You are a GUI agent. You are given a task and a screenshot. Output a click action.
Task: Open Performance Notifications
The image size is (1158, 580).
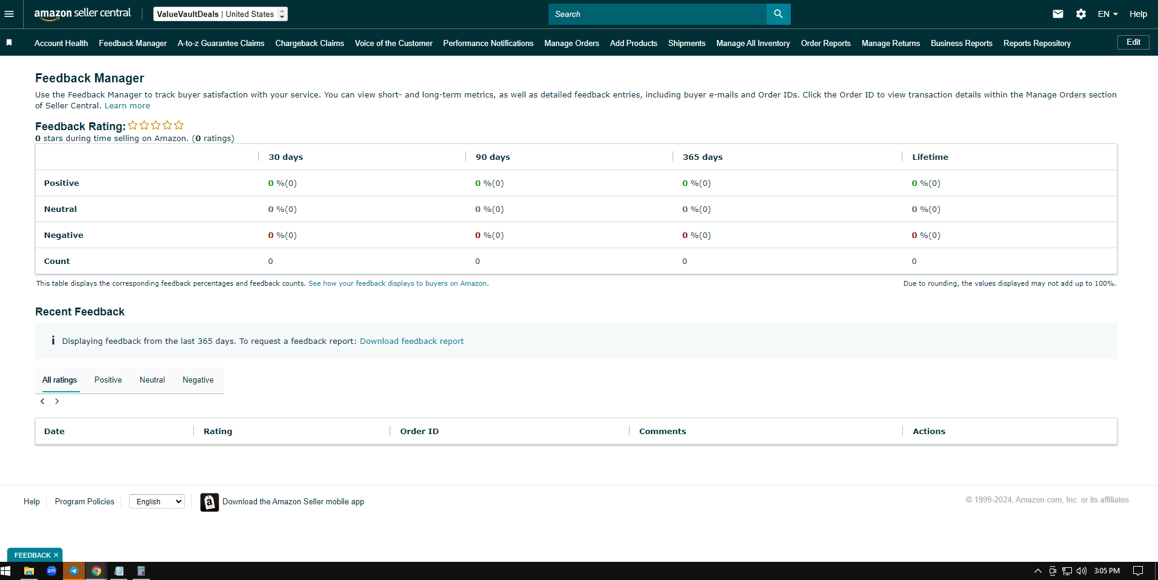(488, 43)
